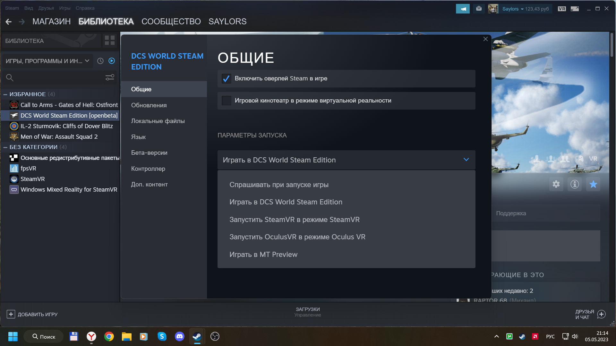The height and width of the screenshot is (346, 616).
Task: Open the Доп. контент tab
Action: (x=164, y=185)
